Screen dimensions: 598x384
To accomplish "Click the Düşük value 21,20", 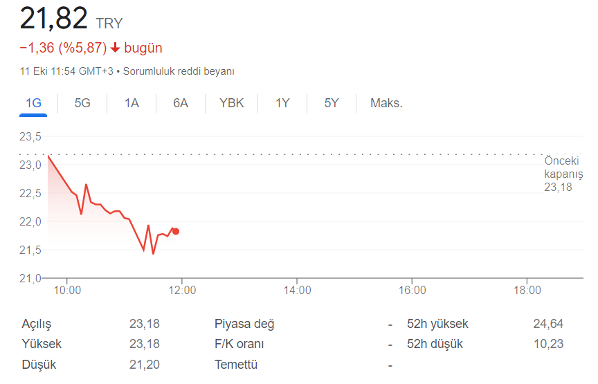I will pyautogui.click(x=144, y=365).
